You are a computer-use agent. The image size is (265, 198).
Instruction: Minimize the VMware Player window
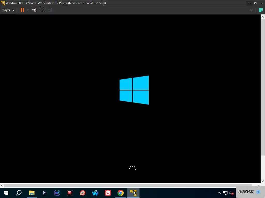coord(249,3)
